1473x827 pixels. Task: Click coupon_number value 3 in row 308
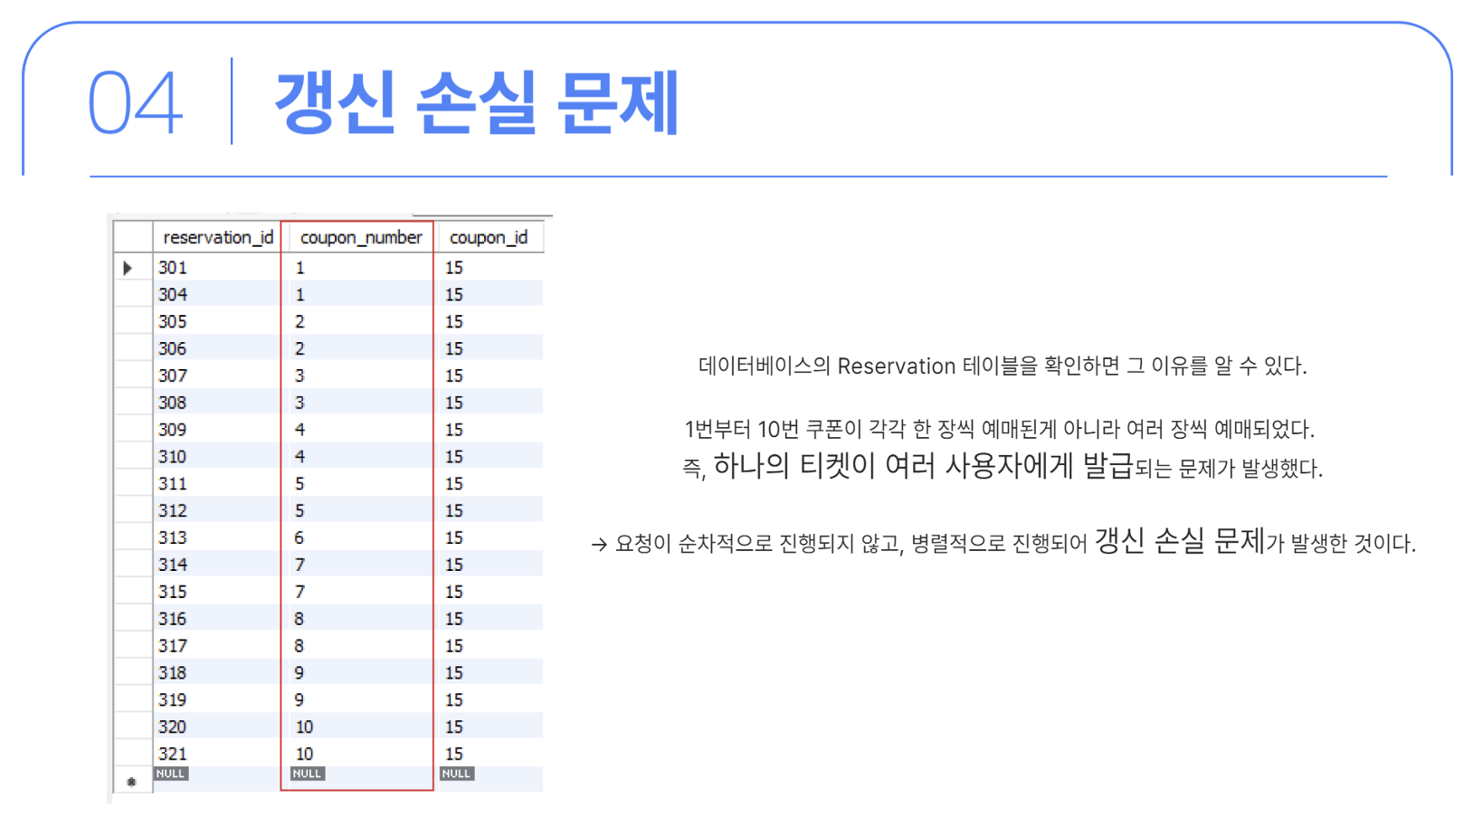coord(299,403)
